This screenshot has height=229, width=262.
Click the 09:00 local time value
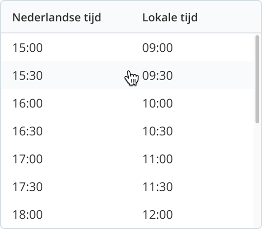(157, 48)
